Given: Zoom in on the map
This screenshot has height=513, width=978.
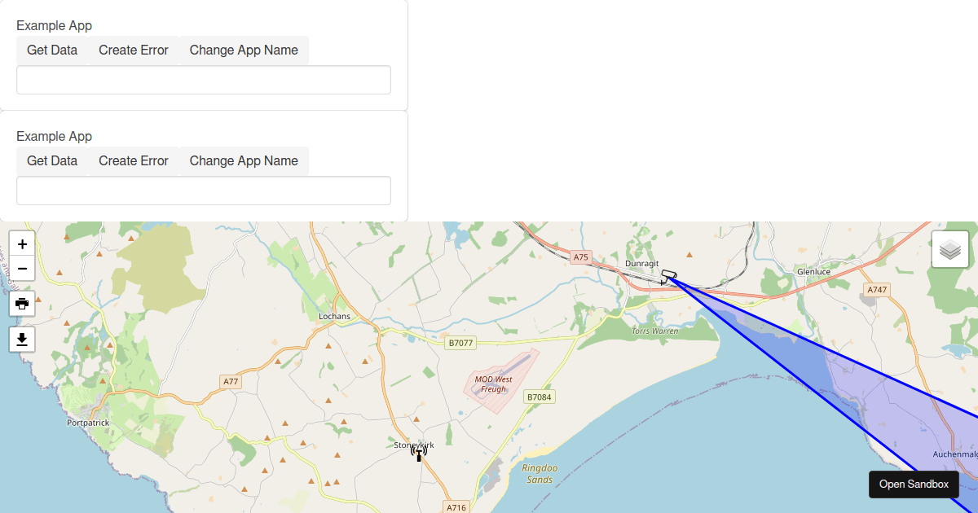Looking at the screenshot, I should [x=22, y=243].
